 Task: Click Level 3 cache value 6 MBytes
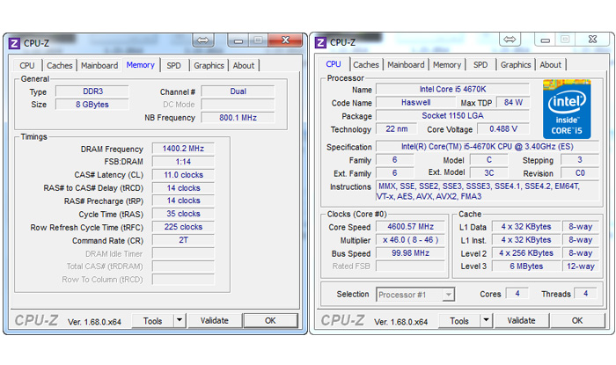tap(526, 266)
